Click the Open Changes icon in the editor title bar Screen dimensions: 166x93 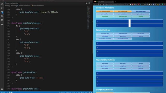coord(87,3)
